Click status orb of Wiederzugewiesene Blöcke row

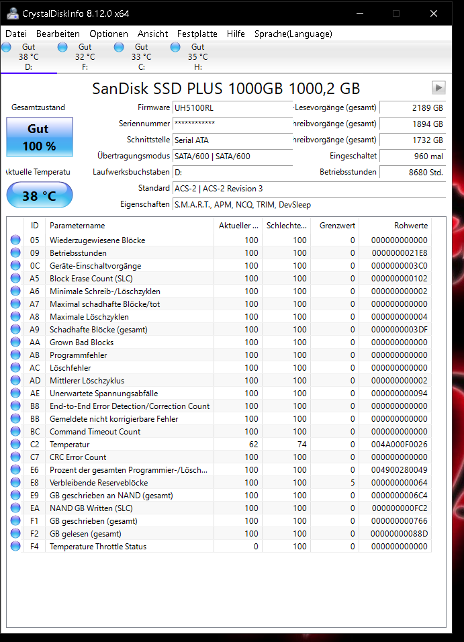(15, 240)
